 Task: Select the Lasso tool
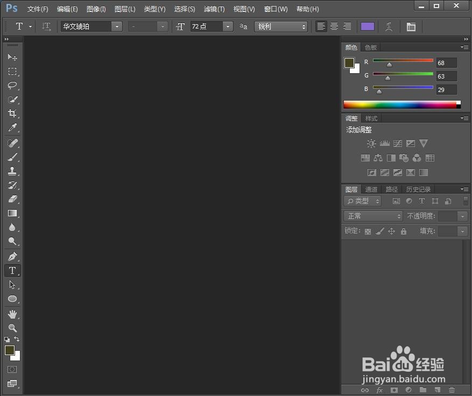pyautogui.click(x=12, y=86)
